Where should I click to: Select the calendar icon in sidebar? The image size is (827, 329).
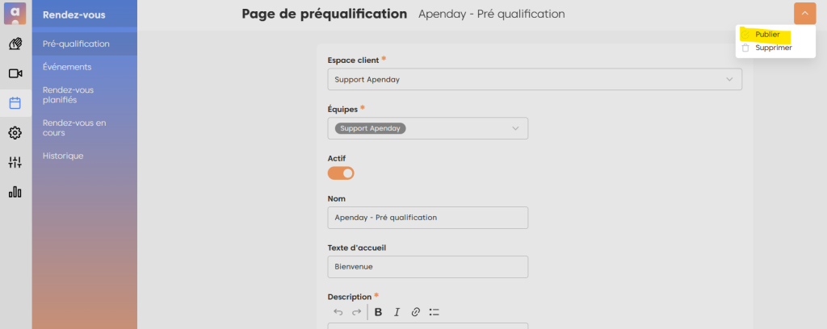[15, 102]
